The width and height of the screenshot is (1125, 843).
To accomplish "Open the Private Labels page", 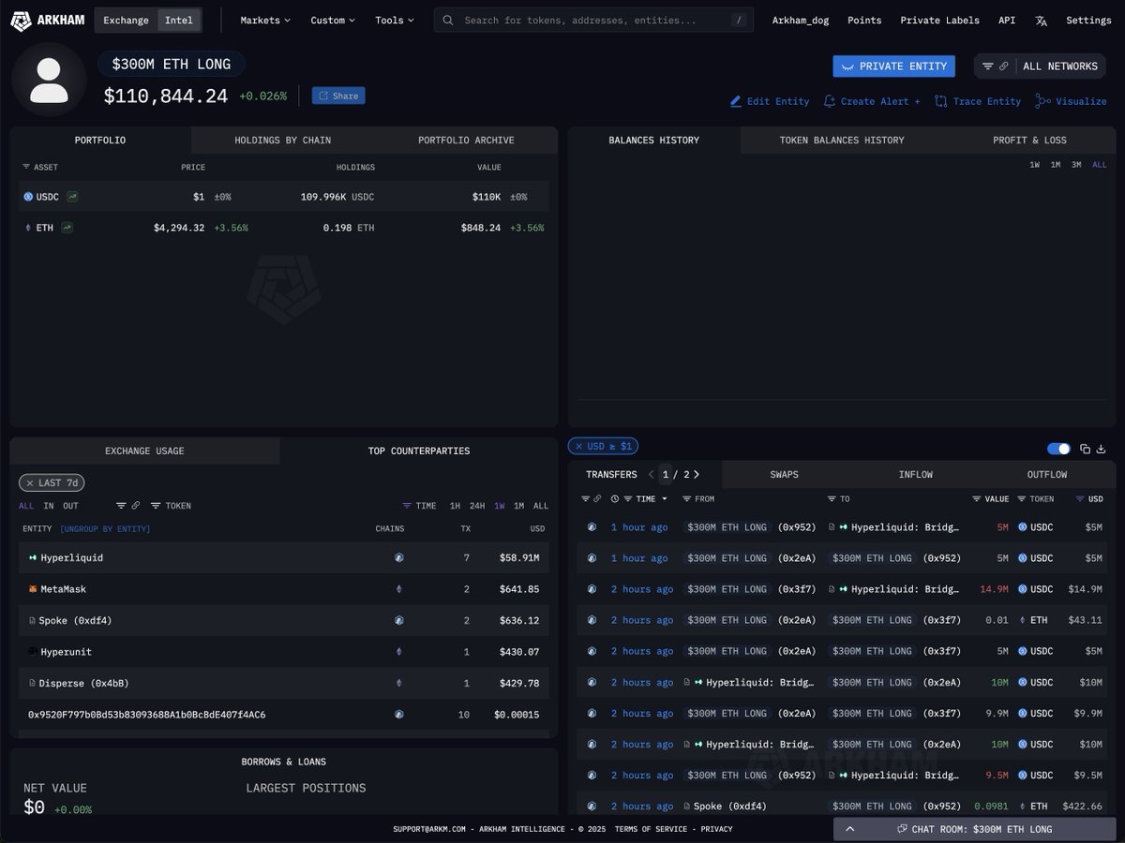I will click(x=939, y=21).
